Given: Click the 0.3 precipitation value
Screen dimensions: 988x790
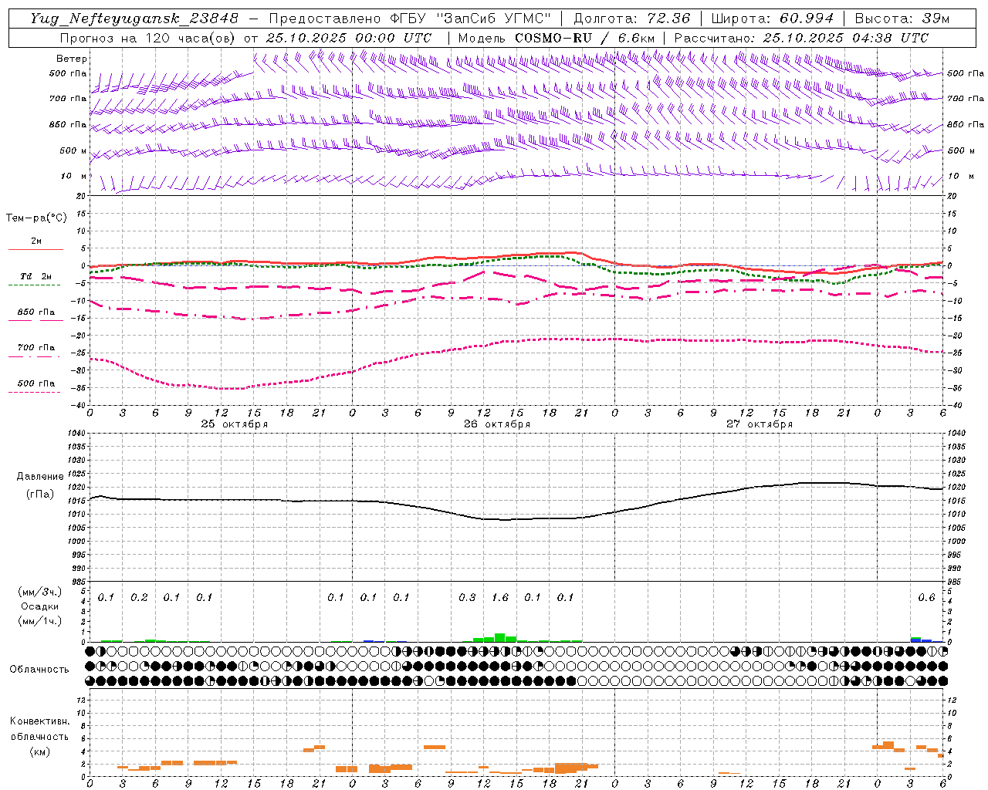Looking at the screenshot, I should [467, 598].
